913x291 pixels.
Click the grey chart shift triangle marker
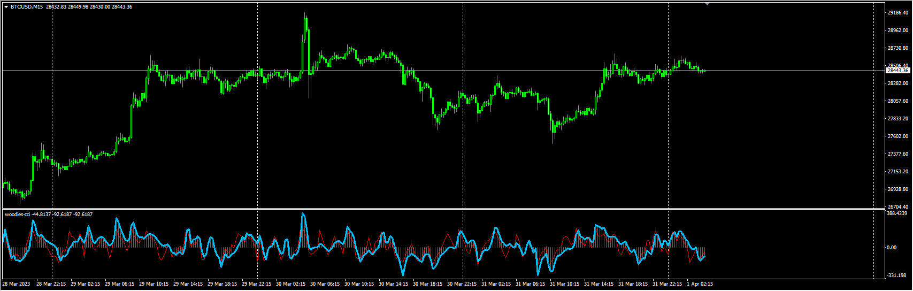point(708,4)
